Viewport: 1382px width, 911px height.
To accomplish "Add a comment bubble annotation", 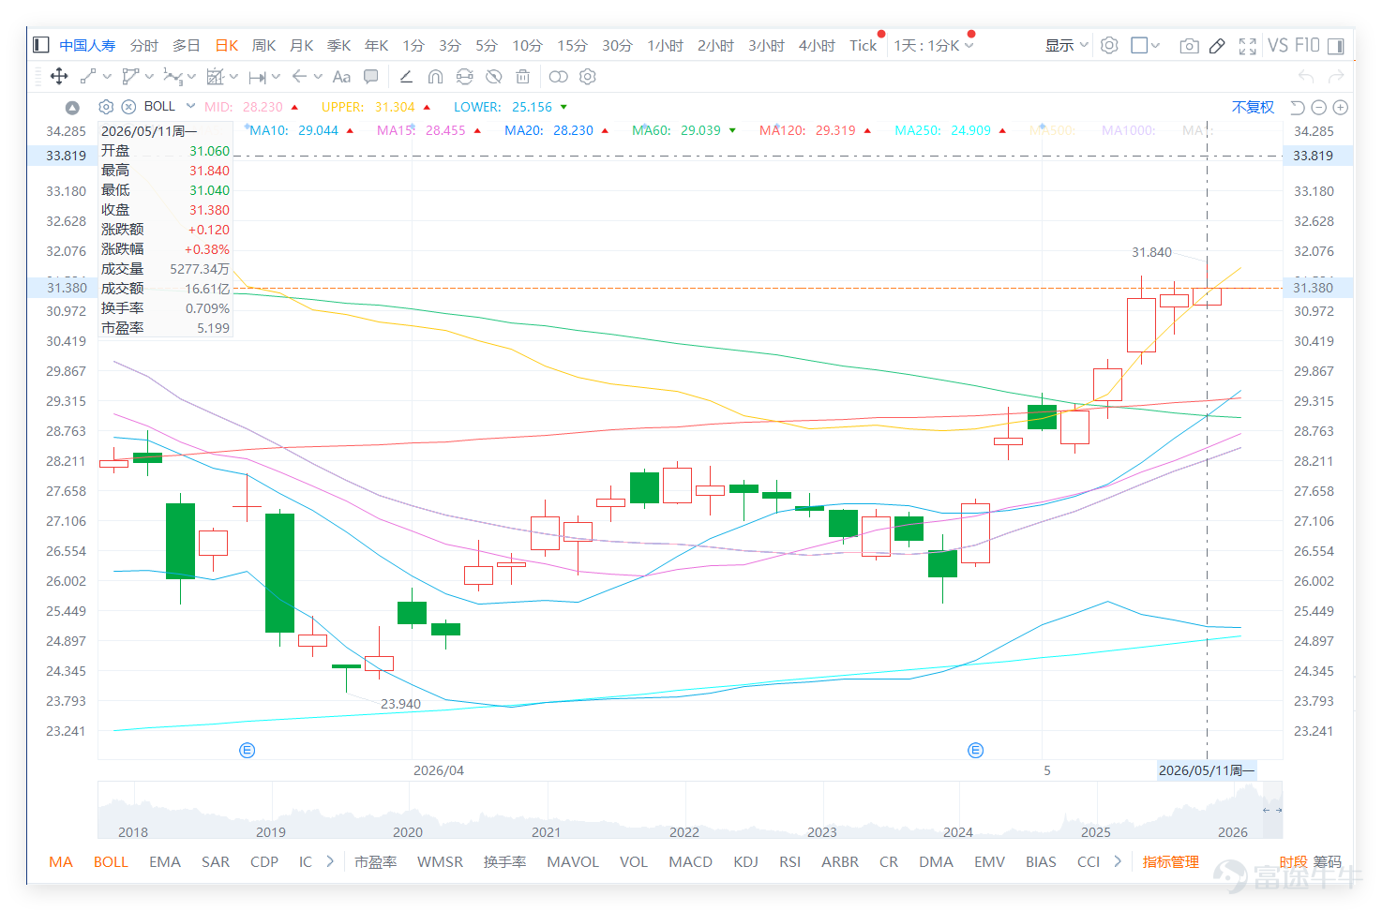I will (371, 77).
